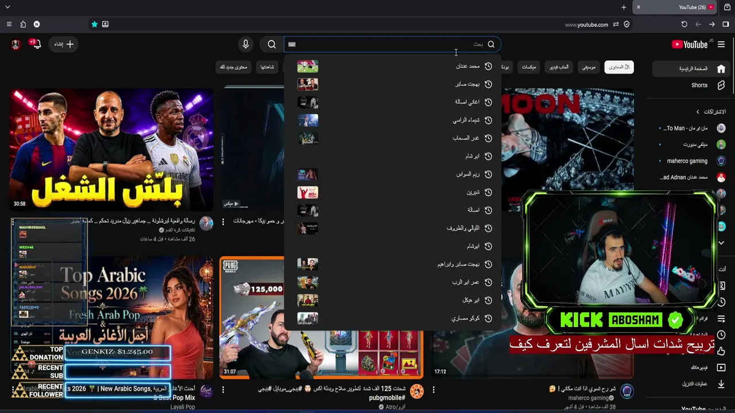Image resolution: width=735 pixels, height=413 pixels.
Task: Click the YouTube voice search microphone
Action: [246, 44]
